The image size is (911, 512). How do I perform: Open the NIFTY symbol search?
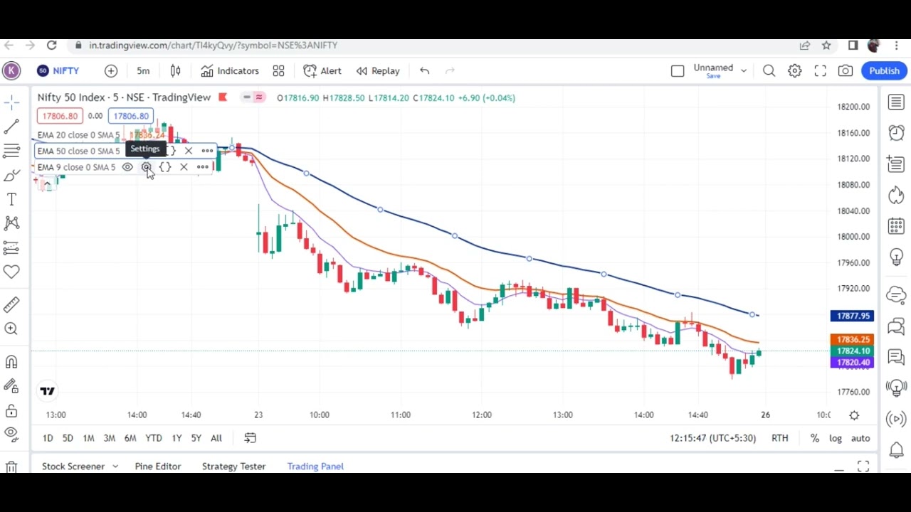(x=58, y=70)
